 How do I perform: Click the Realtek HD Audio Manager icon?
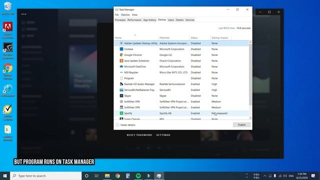(121, 84)
